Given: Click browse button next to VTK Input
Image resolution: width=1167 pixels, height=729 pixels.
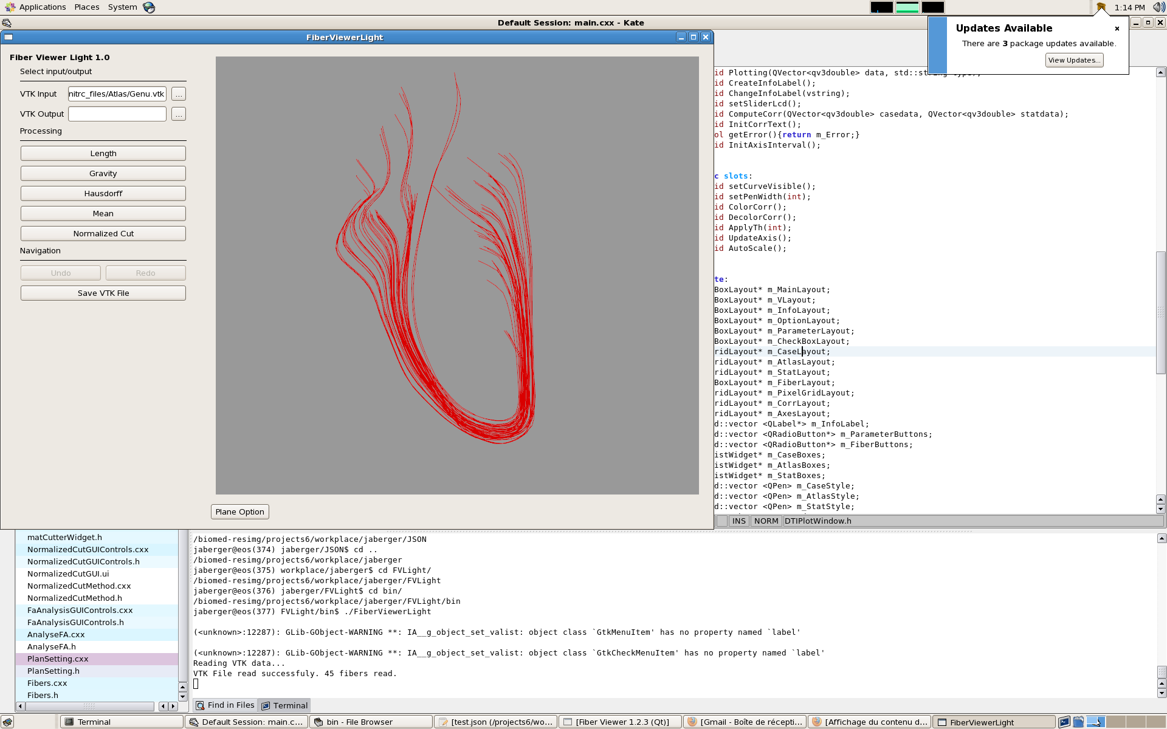Looking at the screenshot, I should point(178,94).
